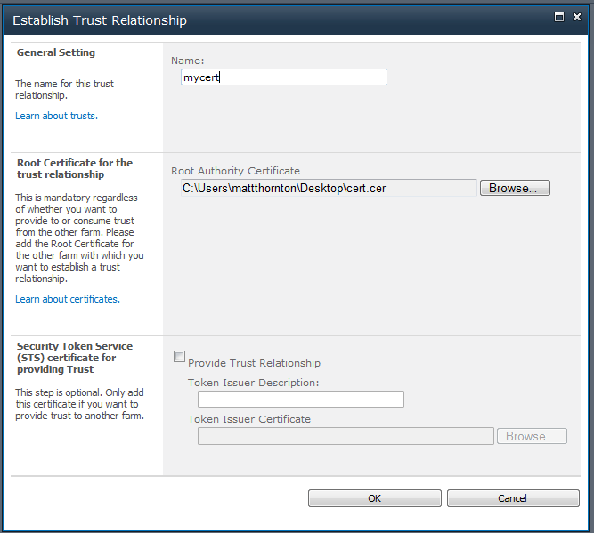Enable the Provide Trust Relationship checkbox
Image resolution: width=594 pixels, height=533 pixels.
point(179,356)
